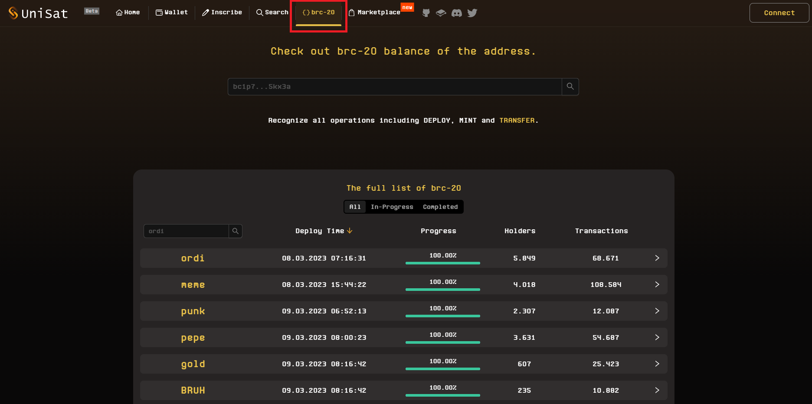This screenshot has width=812, height=404.
Task: Click BRUH holders count 235
Action: coord(524,391)
